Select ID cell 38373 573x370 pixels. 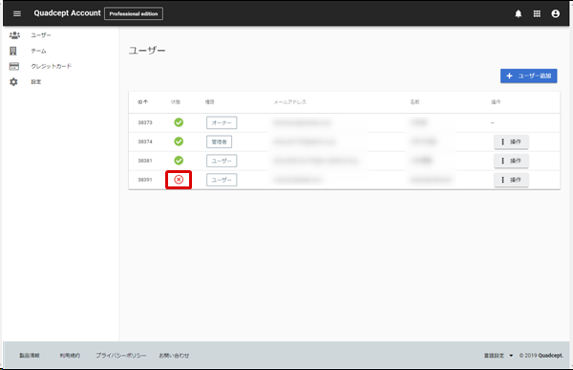(145, 122)
